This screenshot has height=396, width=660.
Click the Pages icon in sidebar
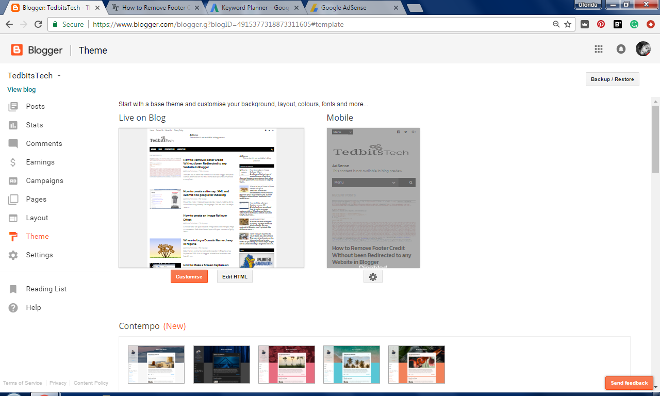(x=13, y=199)
